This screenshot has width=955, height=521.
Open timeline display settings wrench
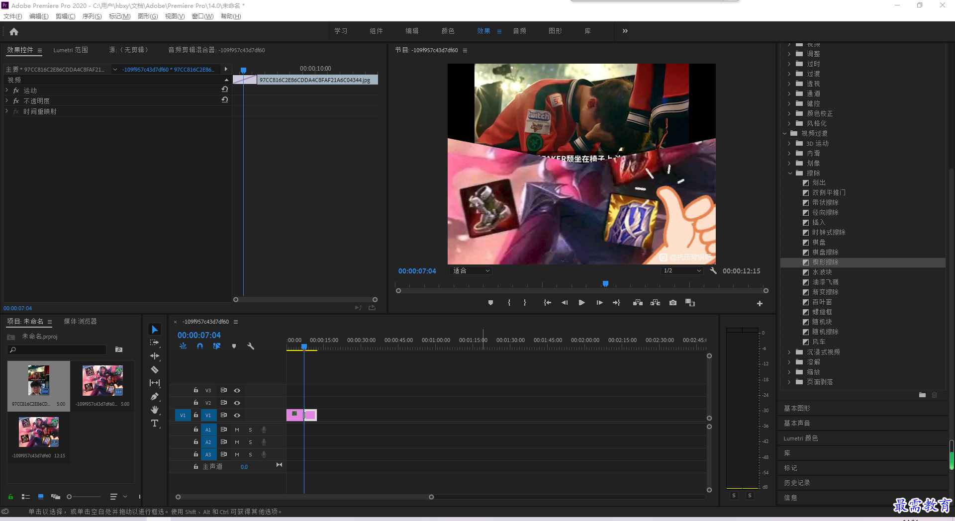point(251,346)
